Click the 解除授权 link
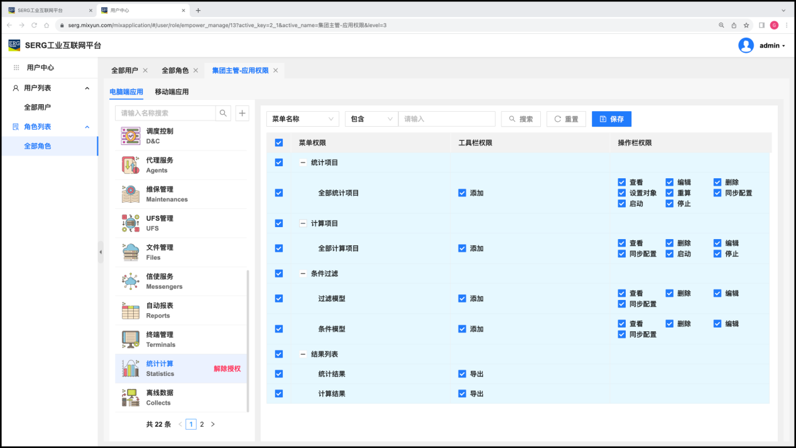The image size is (796, 448). click(x=227, y=369)
